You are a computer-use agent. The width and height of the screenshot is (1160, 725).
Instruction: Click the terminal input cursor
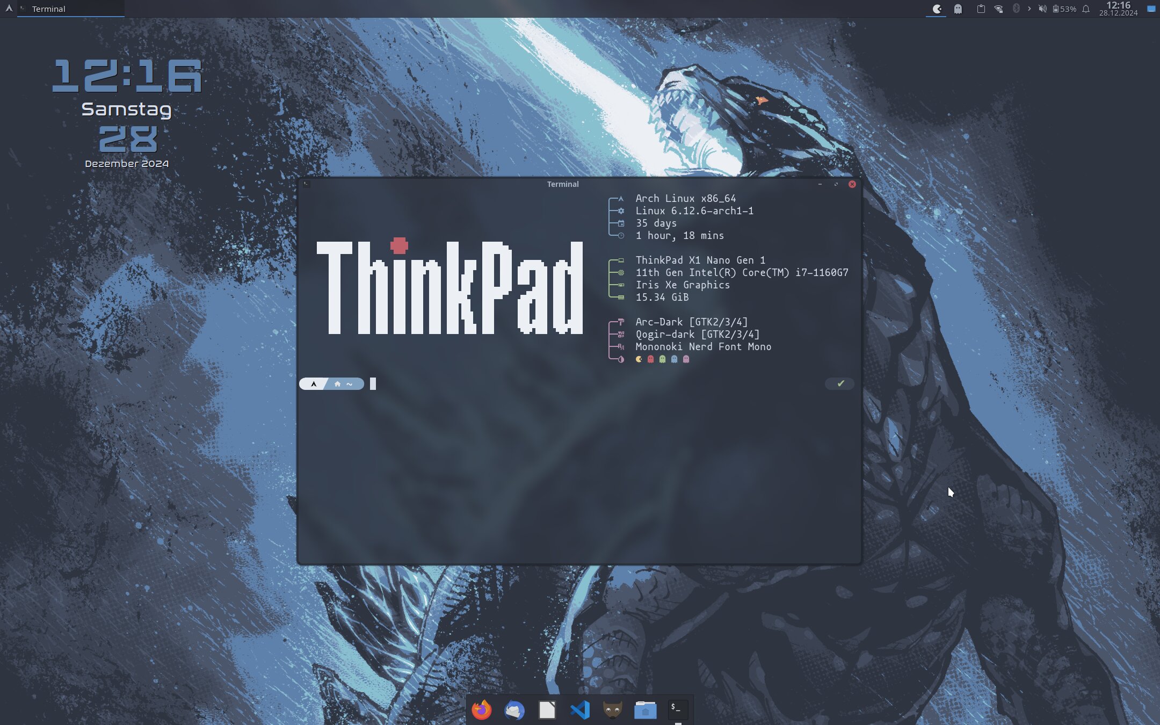(373, 383)
